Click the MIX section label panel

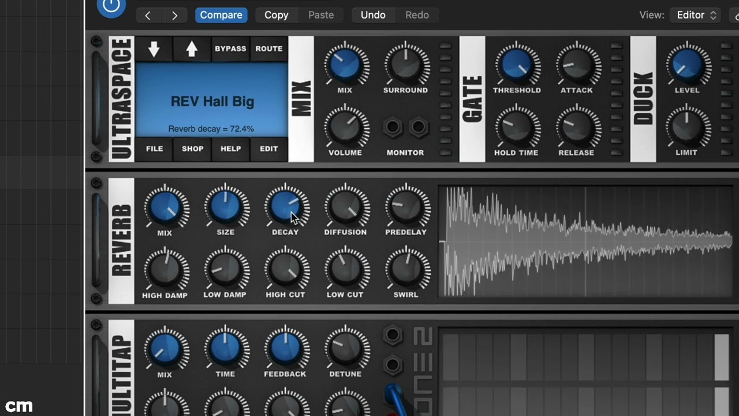coord(301,99)
